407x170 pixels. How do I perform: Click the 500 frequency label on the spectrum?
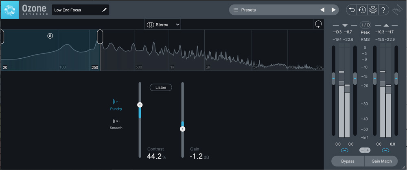click(x=139, y=67)
